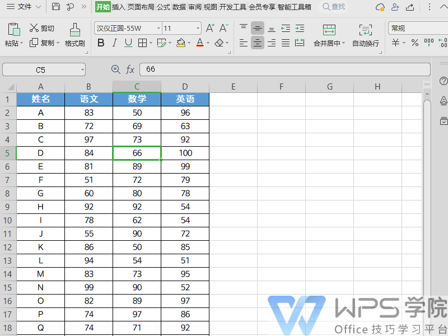Click the Wrap Text (自动换行) icon

click(x=365, y=30)
